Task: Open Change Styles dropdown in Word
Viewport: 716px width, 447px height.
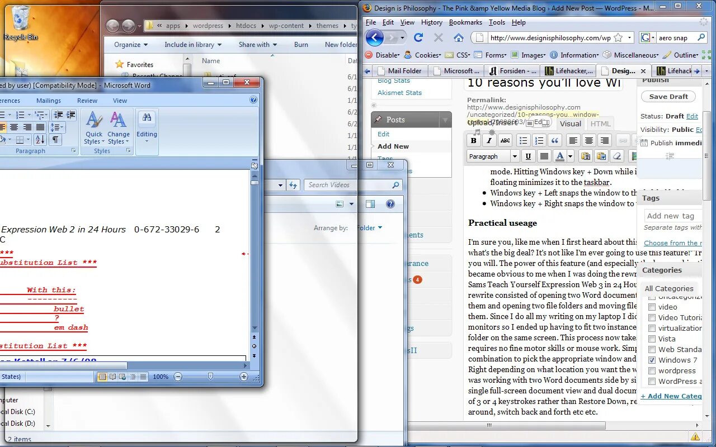Action: (118, 128)
